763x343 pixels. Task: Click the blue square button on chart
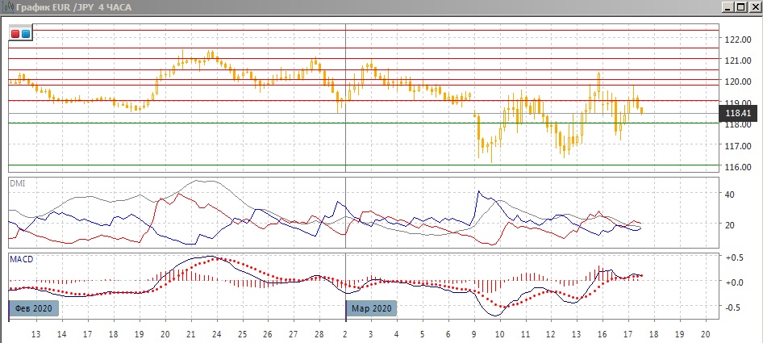[x=26, y=34]
